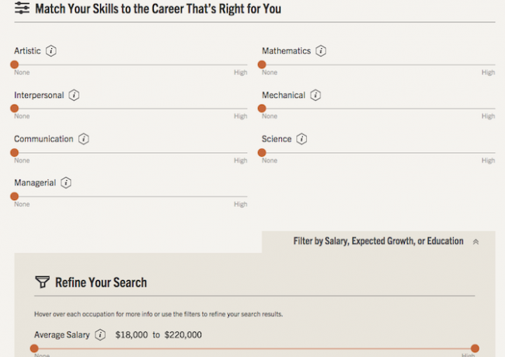Click the Communication info icon
Screen dimensions: 505x357
tap(83, 139)
